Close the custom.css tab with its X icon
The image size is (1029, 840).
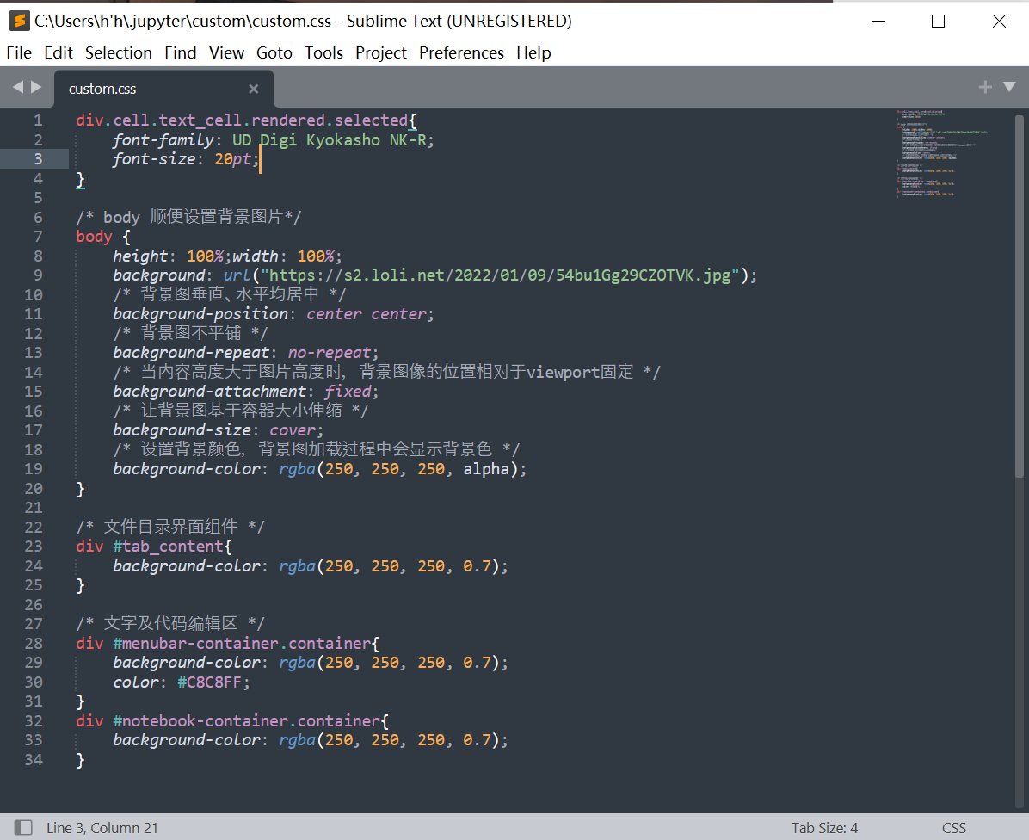tap(253, 89)
